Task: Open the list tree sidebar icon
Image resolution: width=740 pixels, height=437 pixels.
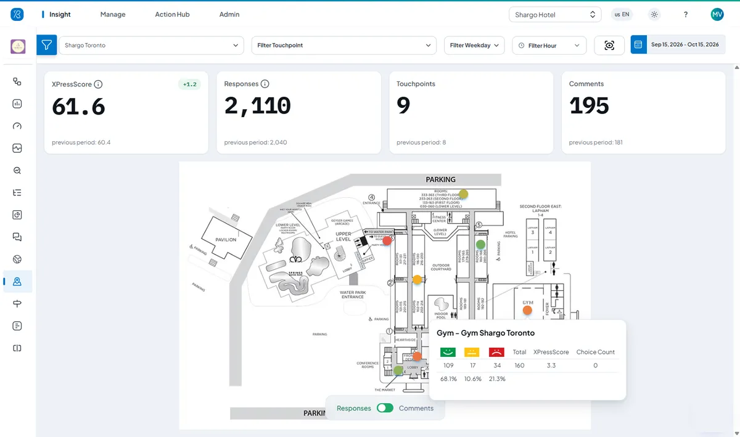Action: pos(17,192)
